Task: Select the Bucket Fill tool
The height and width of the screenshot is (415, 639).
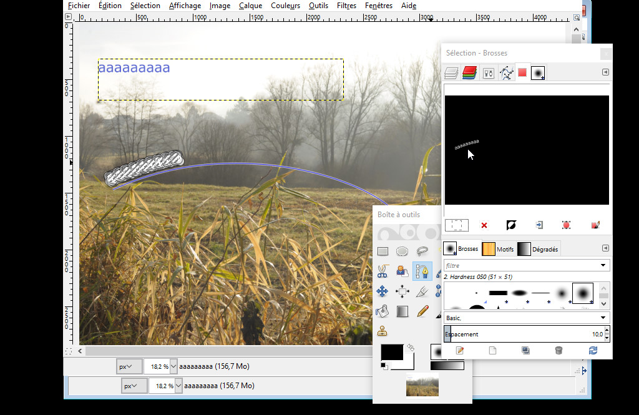Action: [383, 311]
